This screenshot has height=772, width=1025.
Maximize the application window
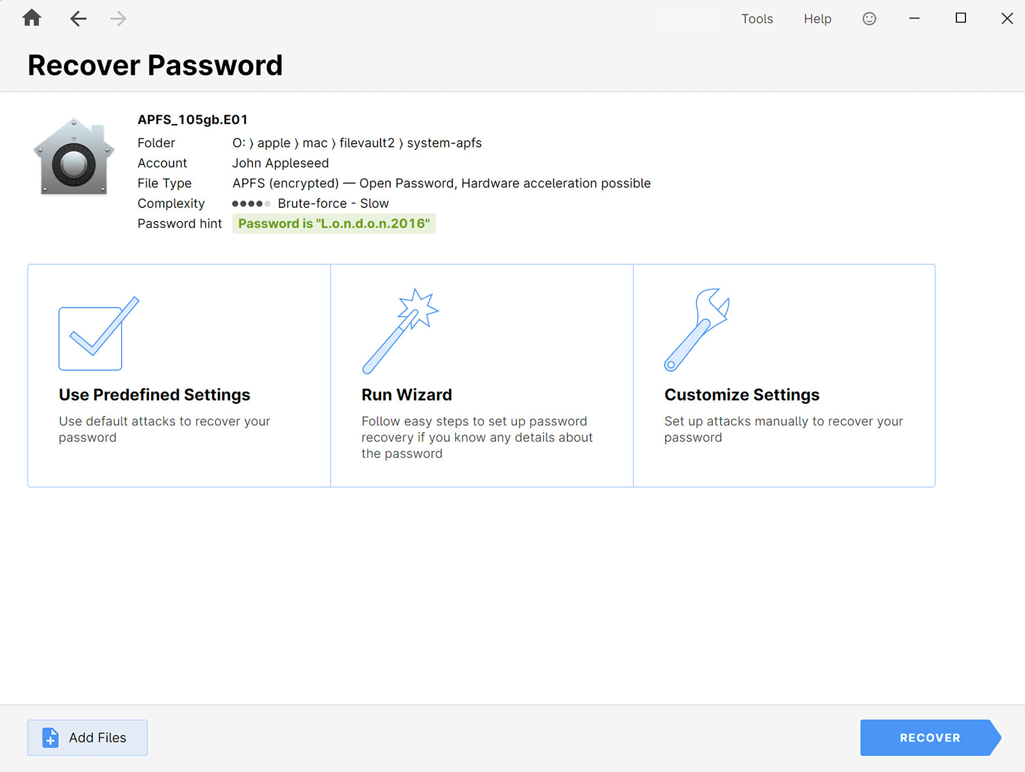(961, 19)
